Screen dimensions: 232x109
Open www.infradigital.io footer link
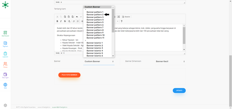(x=44, y=107)
